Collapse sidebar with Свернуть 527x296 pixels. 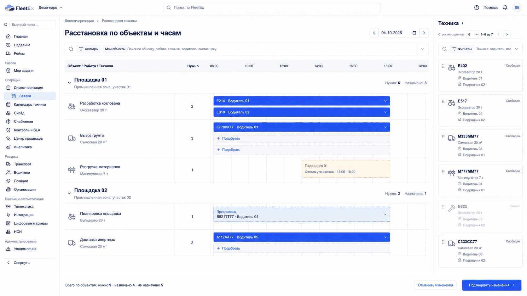tap(19, 263)
